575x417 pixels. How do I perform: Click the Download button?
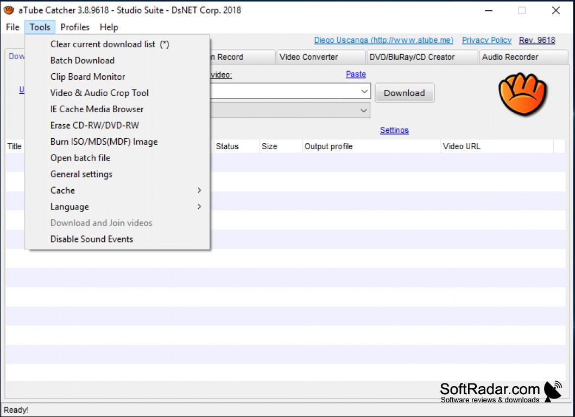tap(405, 93)
